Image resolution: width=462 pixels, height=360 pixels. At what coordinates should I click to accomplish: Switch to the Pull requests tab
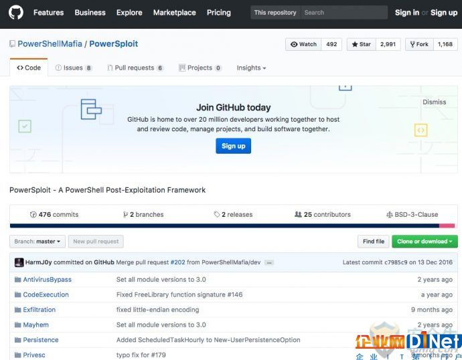point(135,68)
